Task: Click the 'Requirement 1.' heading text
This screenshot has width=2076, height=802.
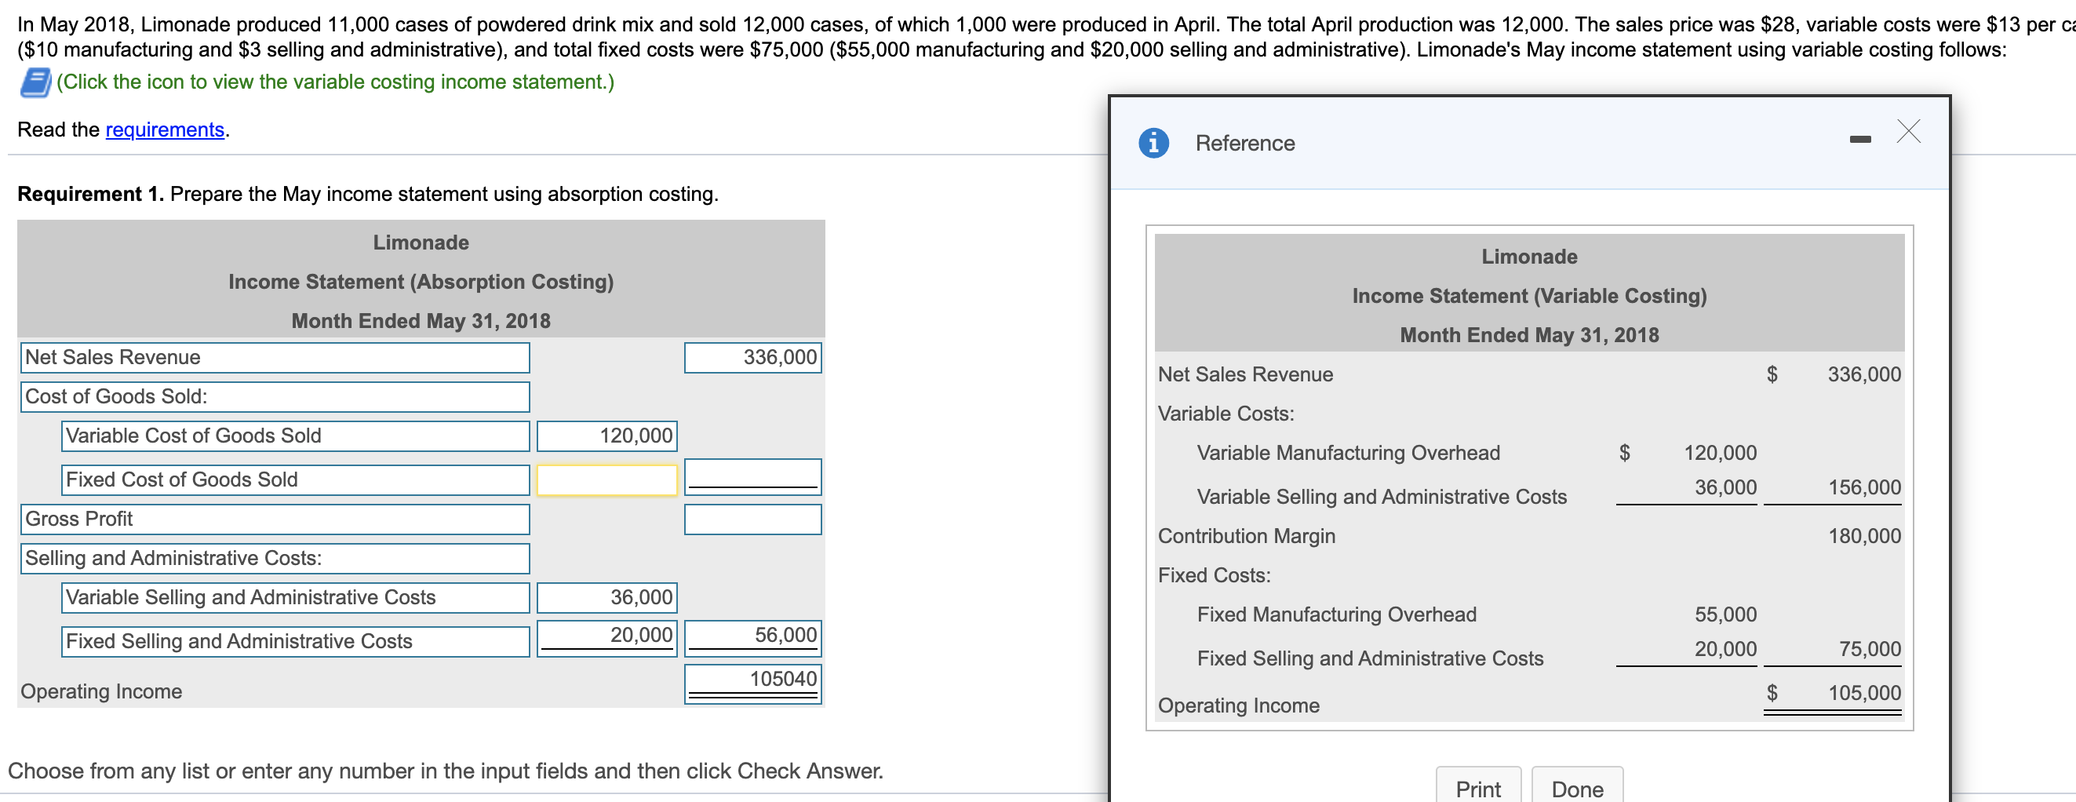Action: tap(90, 195)
